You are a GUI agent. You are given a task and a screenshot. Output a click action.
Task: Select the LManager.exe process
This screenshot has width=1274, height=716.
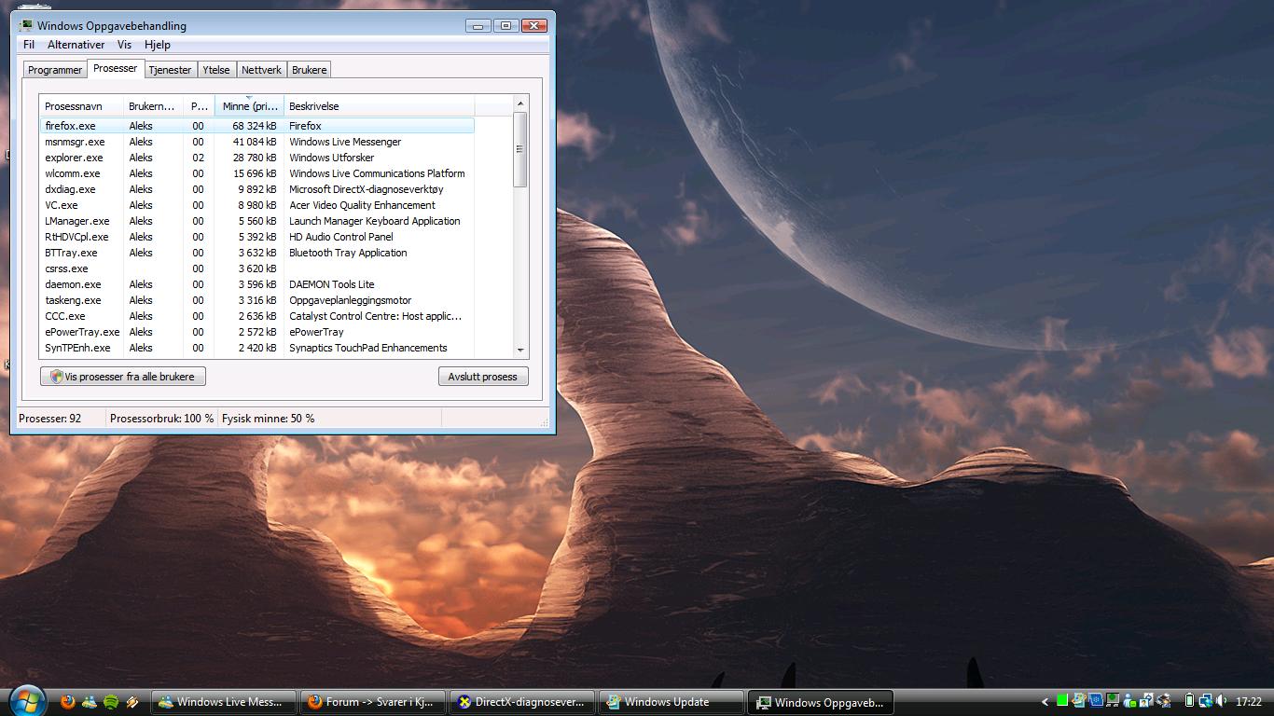[x=257, y=221]
